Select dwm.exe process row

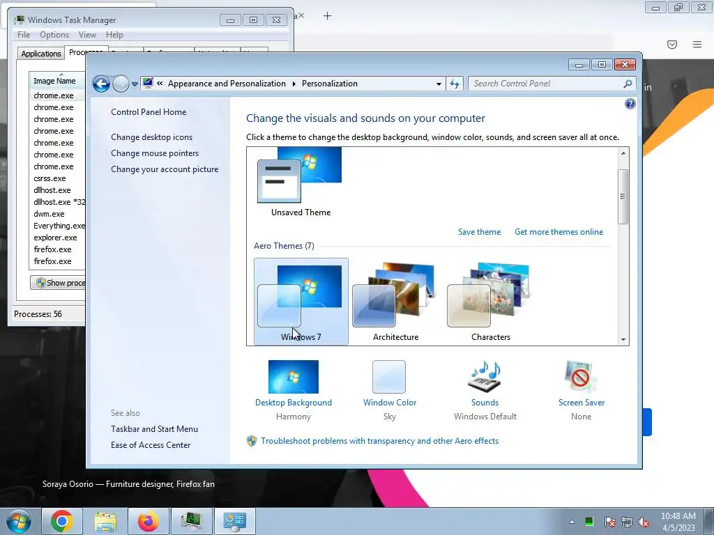(x=57, y=214)
